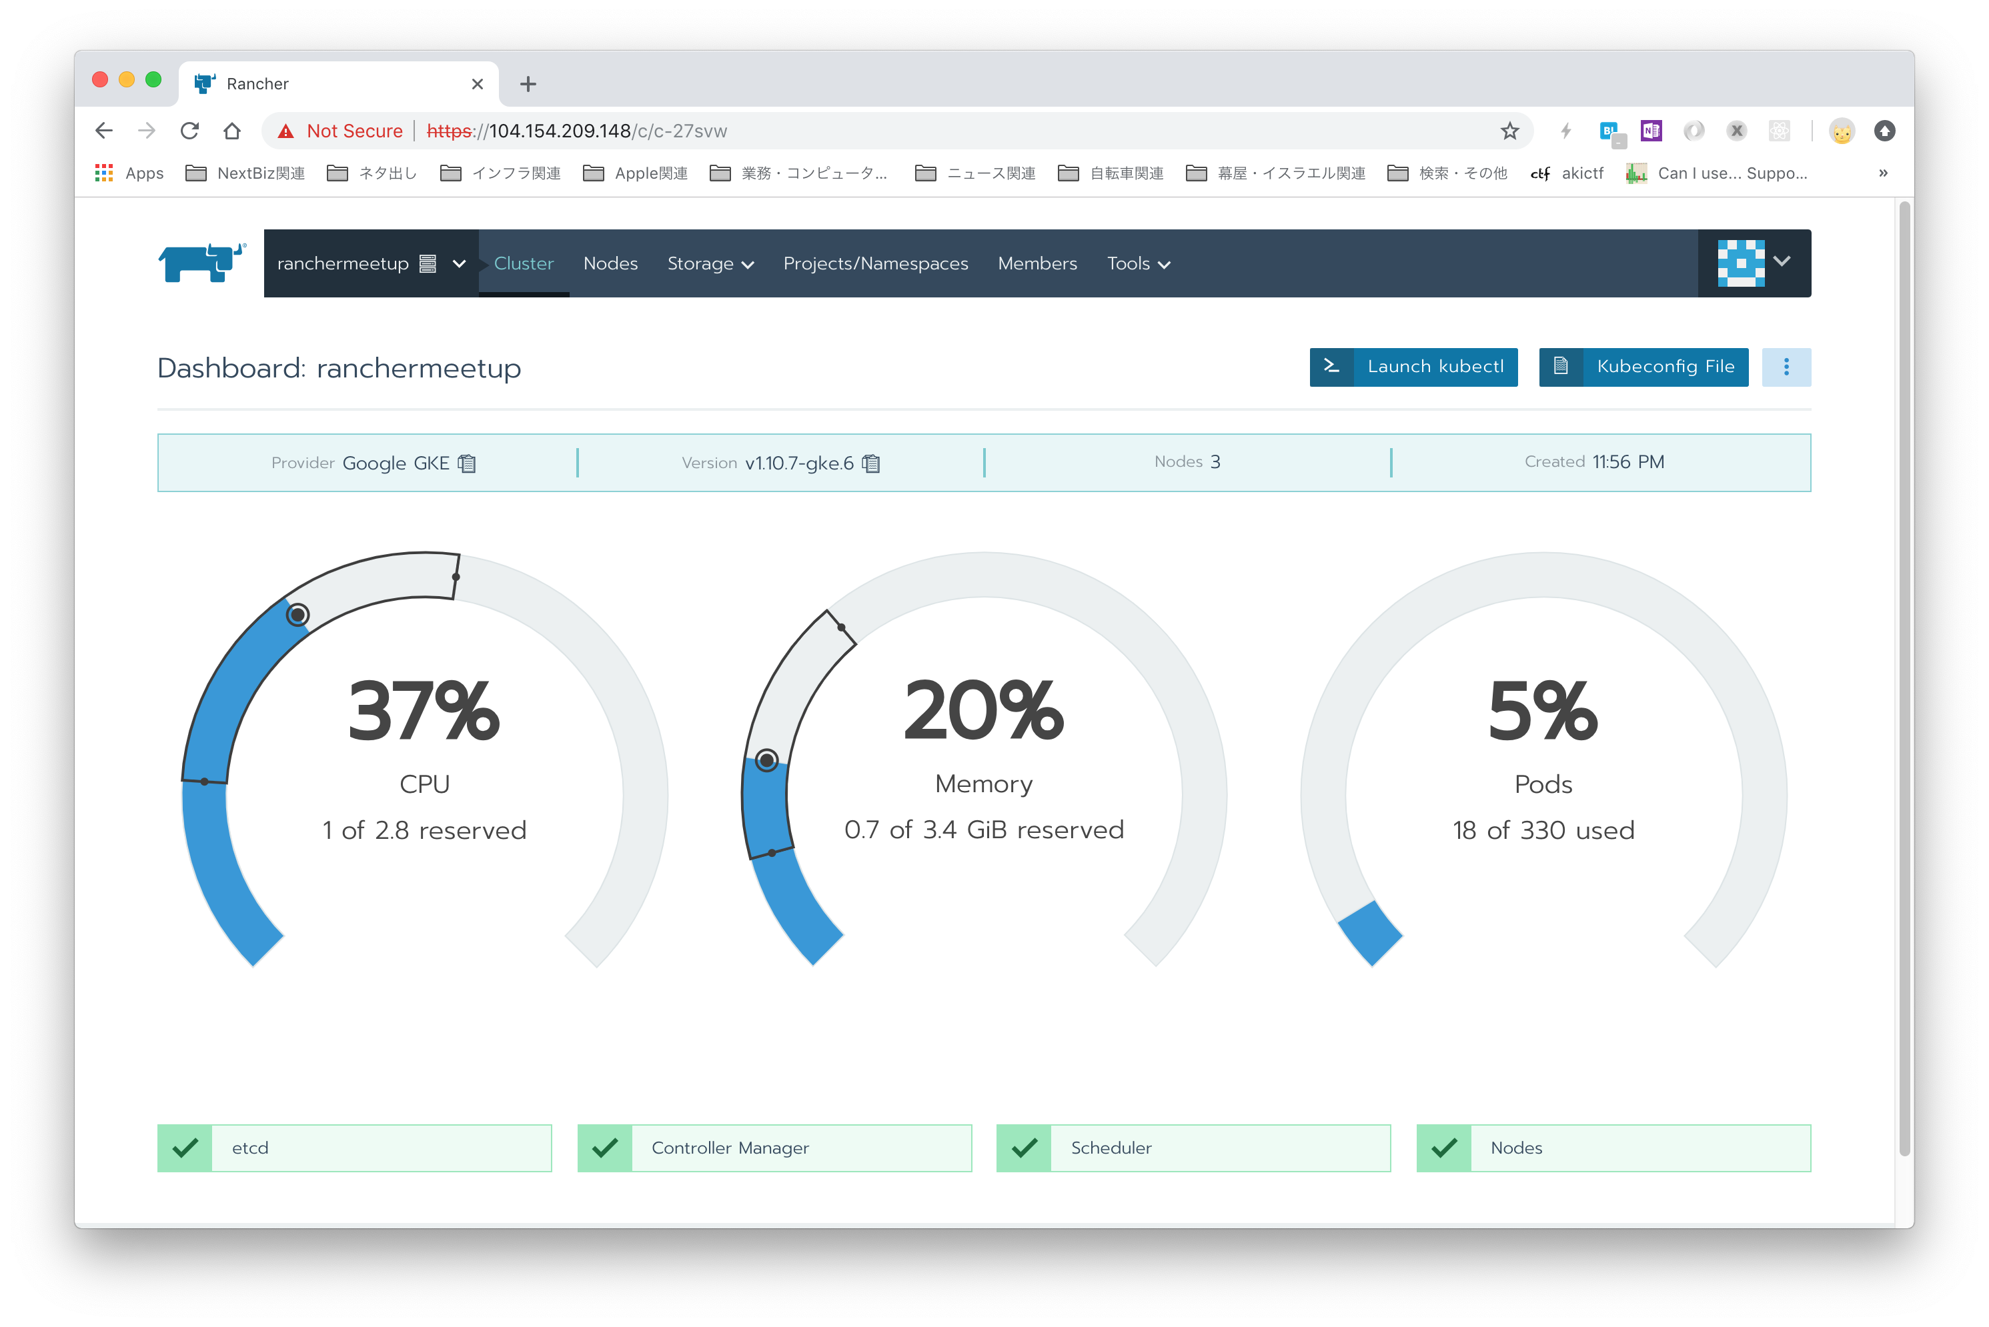
Task: Open the 自転車関連 bookmark folder
Action: tap(1111, 173)
